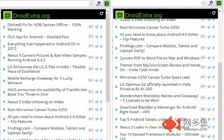The image size is (224, 140).
Task: Tweet the Convert PDF to Word post
Action: click(x=209, y=58)
